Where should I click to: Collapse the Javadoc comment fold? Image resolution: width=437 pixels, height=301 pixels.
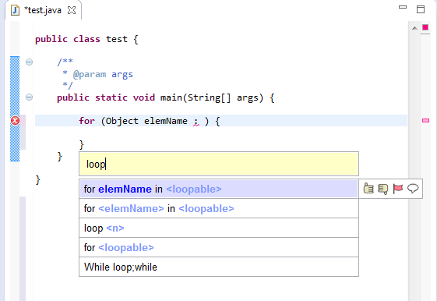point(29,62)
